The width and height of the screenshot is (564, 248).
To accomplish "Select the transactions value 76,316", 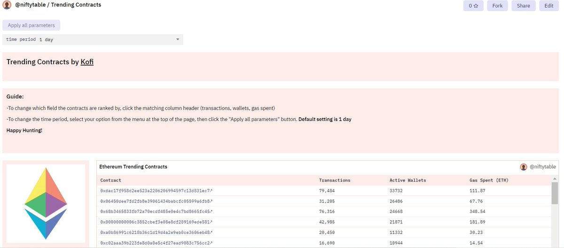I will (x=327, y=211).
